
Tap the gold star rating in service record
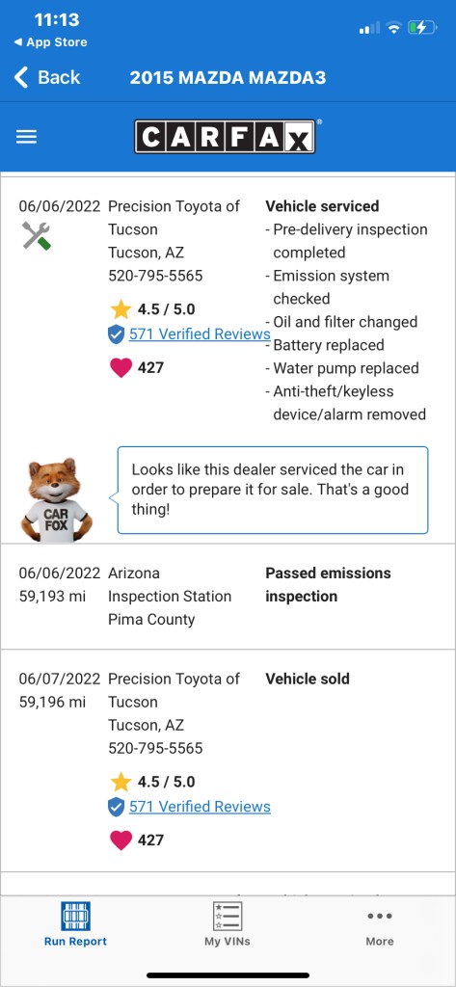coord(121,309)
